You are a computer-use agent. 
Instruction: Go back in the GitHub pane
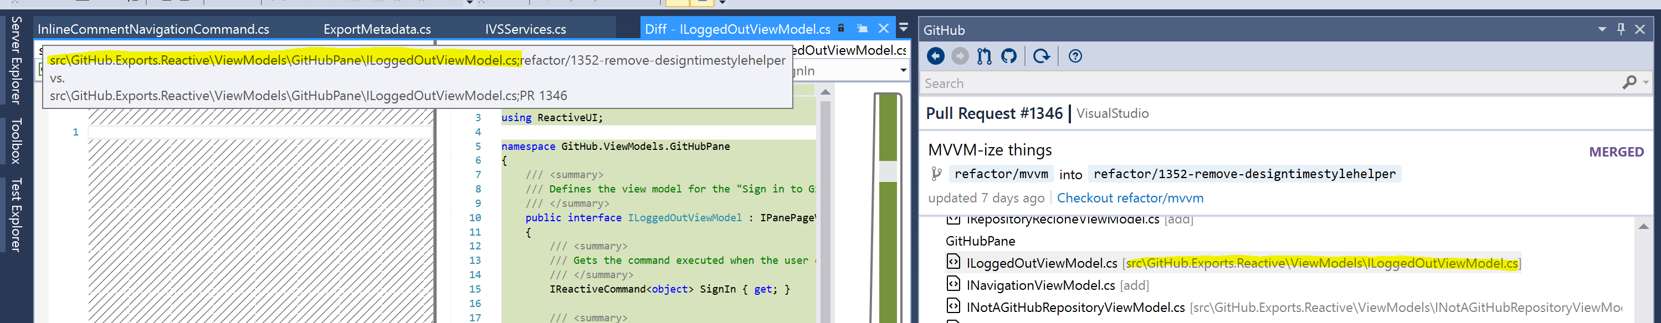(x=936, y=56)
